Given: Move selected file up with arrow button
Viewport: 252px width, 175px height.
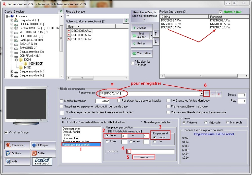Looking at the screenshot, I should (x=156, y=33).
